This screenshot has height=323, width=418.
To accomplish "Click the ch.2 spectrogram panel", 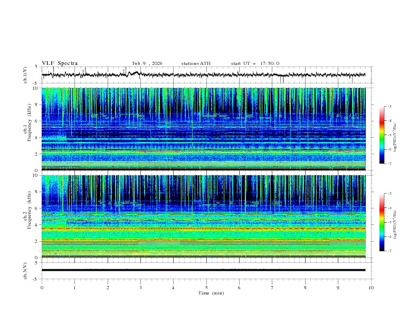I will coord(204,216).
